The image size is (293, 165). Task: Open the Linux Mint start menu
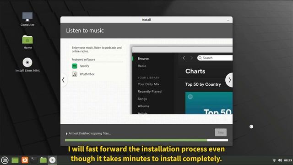point(5,160)
